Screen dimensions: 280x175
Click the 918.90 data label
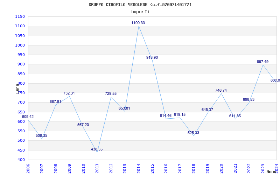click(152, 57)
